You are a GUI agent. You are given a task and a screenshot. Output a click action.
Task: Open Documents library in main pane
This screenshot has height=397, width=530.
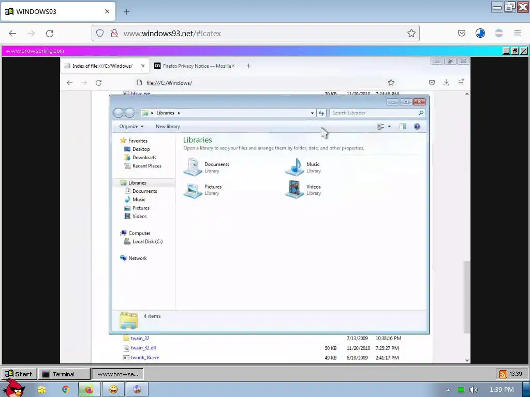[x=207, y=167]
